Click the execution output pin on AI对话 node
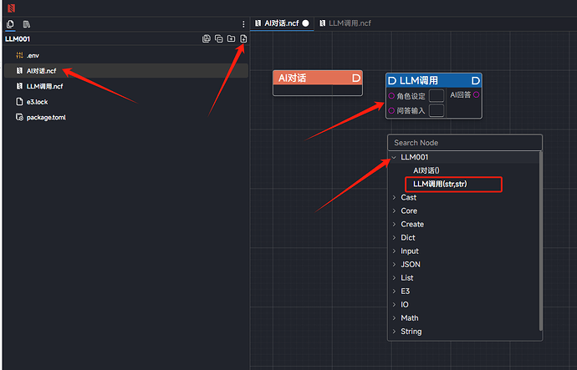Image resolution: width=577 pixels, height=370 pixels. 355,78
